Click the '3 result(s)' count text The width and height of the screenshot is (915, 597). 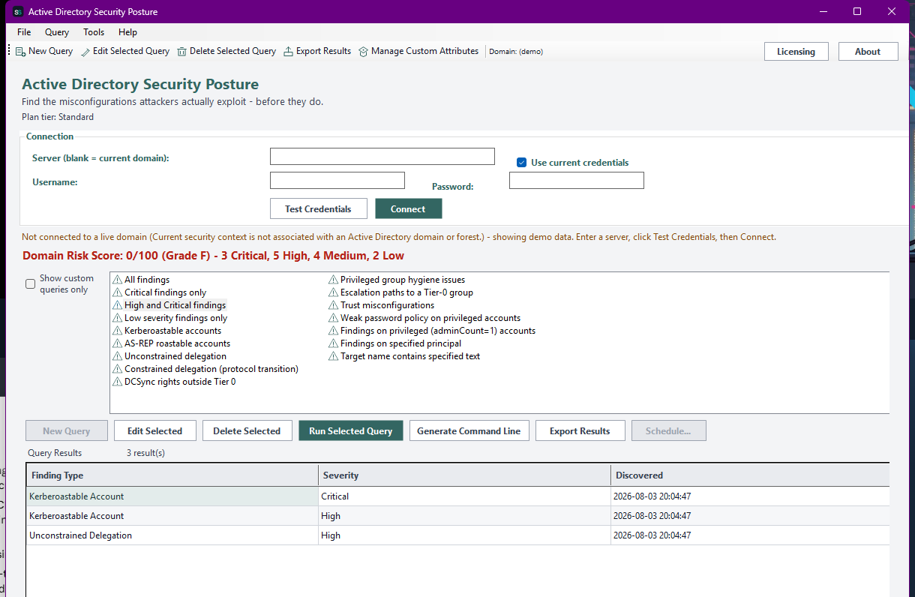pyautogui.click(x=145, y=453)
